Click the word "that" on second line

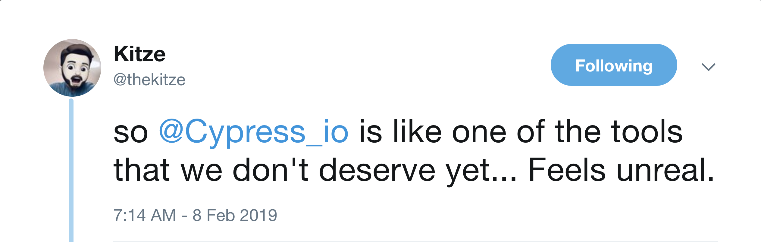[142, 170]
